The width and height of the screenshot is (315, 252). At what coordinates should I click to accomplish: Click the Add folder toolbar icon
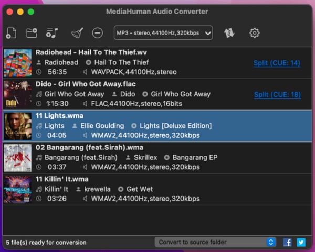pyautogui.click(x=31, y=33)
